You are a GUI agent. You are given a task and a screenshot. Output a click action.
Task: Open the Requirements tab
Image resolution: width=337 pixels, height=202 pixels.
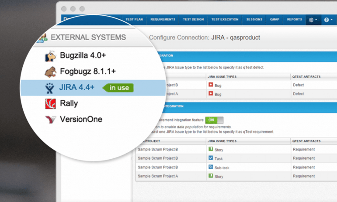tap(163, 20)
